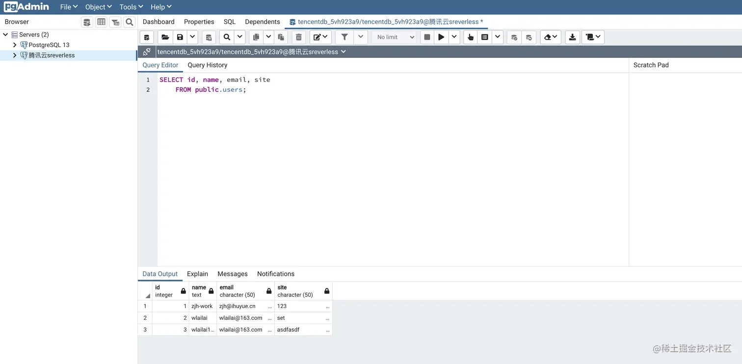Open the No limit rows dropdown

point(394,37)
